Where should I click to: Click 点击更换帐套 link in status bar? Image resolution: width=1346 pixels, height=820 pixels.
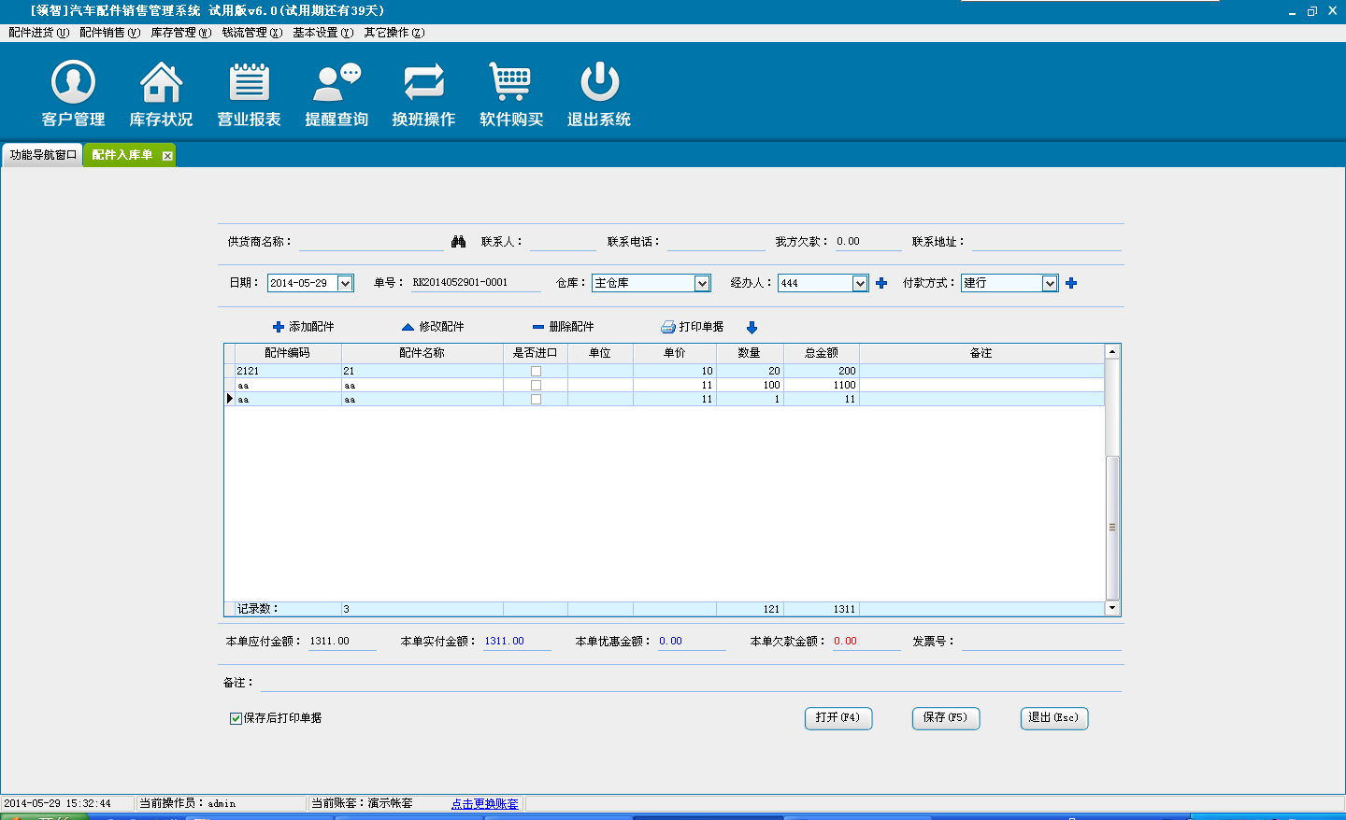coord(484,804)
